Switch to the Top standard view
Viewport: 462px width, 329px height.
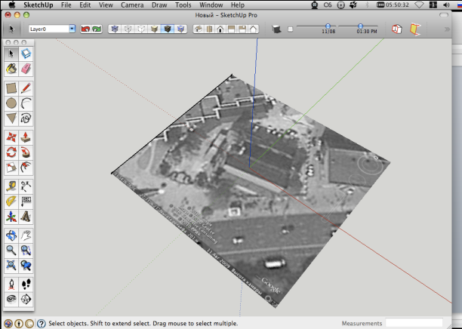(208, 29)
